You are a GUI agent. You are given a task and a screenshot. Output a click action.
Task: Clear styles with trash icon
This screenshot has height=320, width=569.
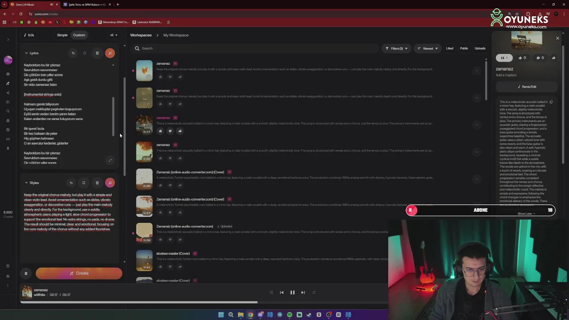coord(97,183)
